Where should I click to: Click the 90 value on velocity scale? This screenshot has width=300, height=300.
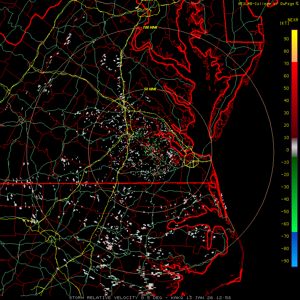coord(286,39)
